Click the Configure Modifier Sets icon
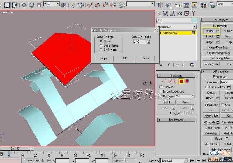233x163 pixels. point(192,65)
